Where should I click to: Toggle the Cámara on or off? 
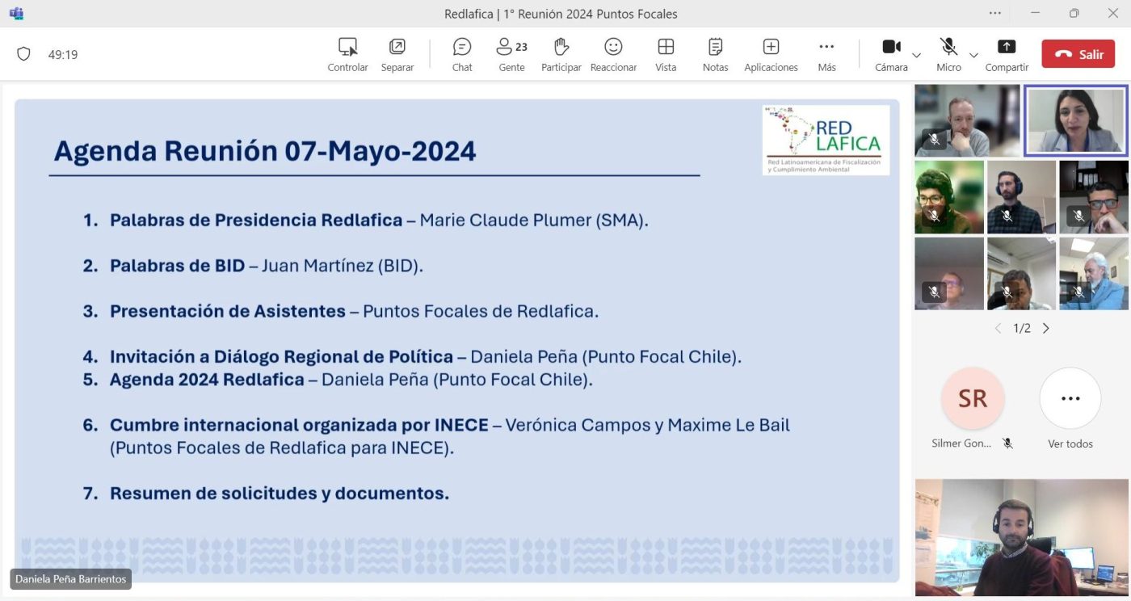891,54
